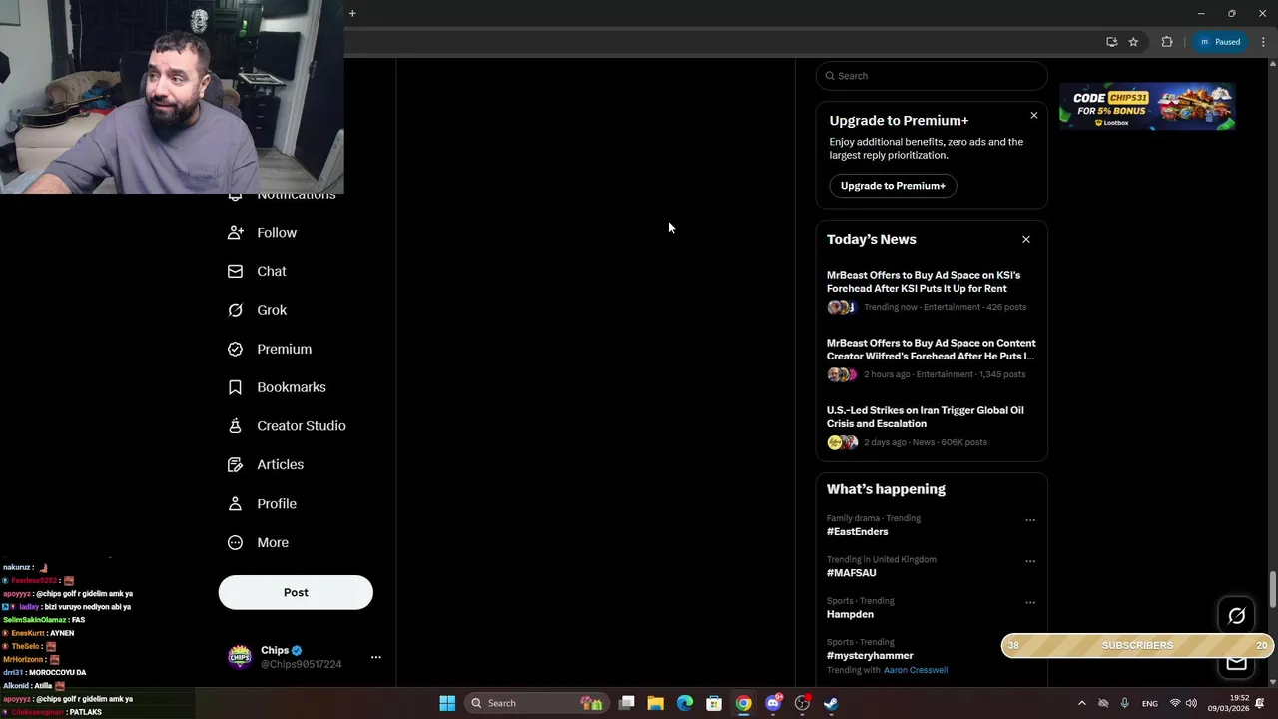Click the Profile person icon

coord(235,503)
